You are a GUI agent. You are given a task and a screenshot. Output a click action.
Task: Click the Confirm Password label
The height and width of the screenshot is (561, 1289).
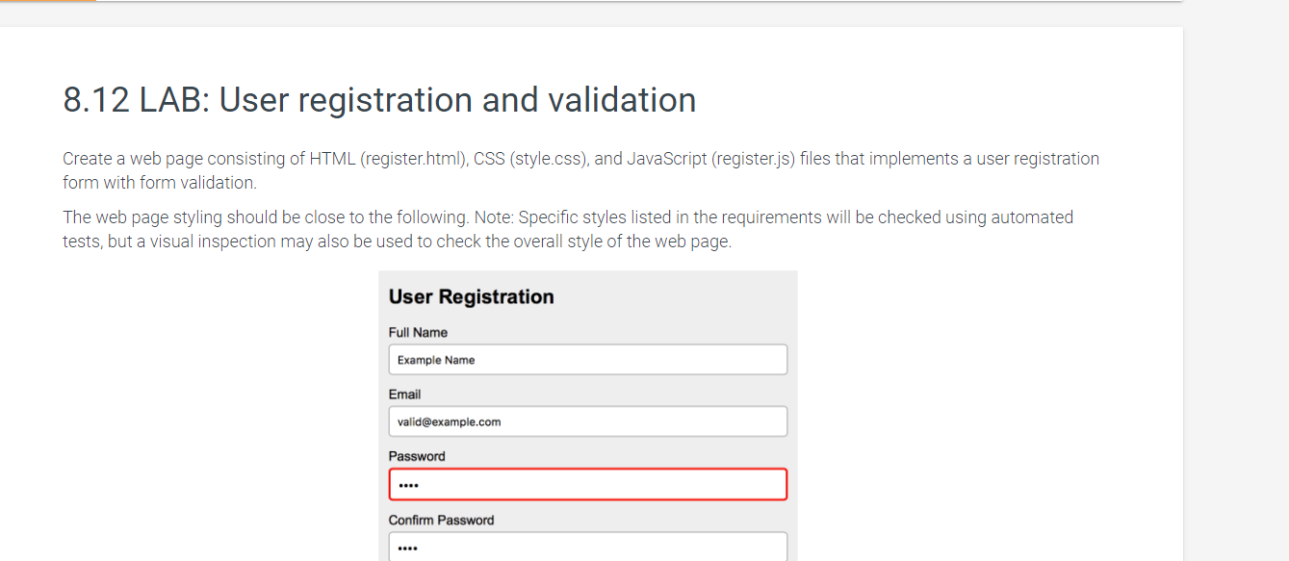pyautogui.click(x=441, y=520)
